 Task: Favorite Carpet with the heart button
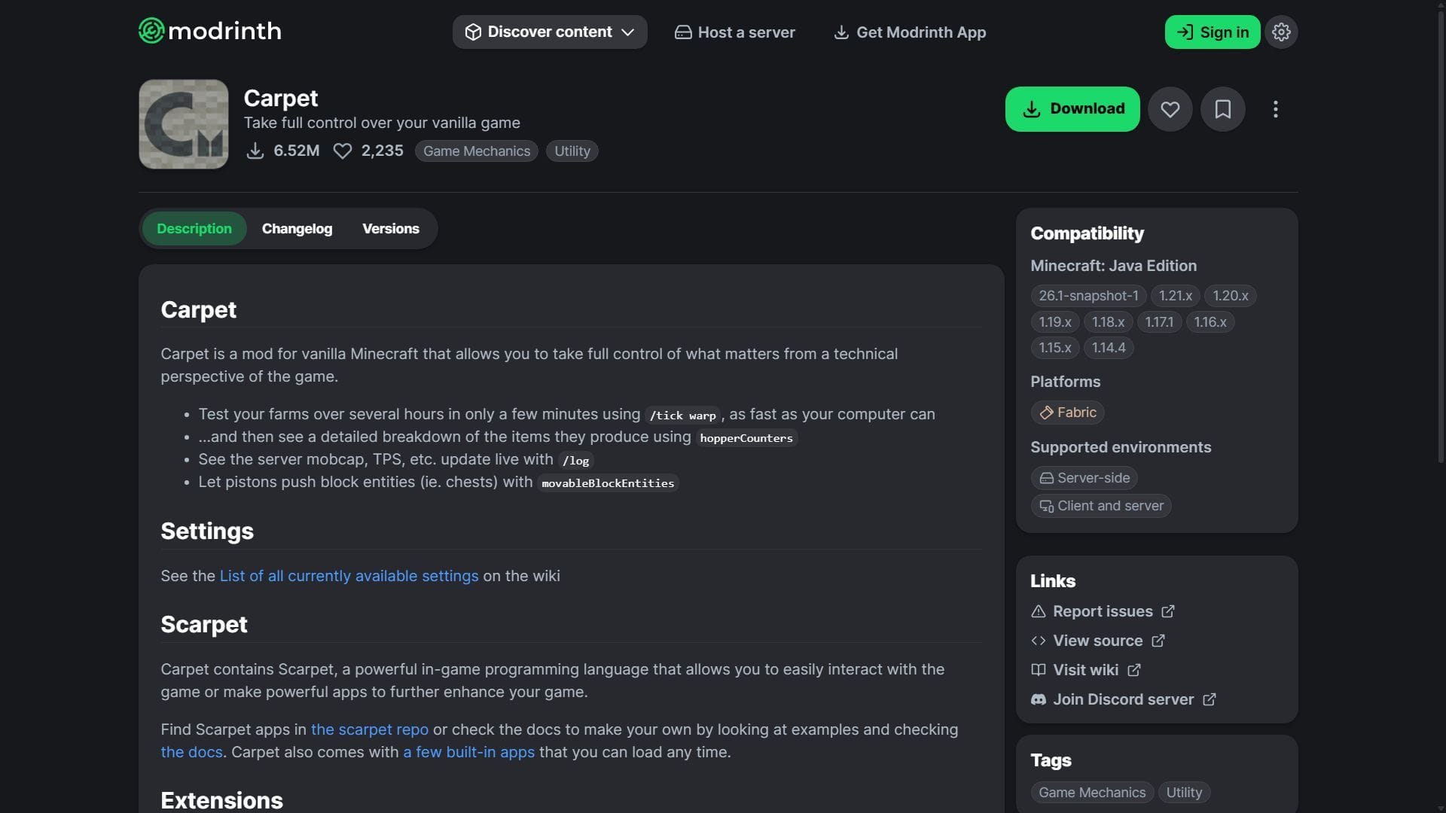click(1170, 109)
